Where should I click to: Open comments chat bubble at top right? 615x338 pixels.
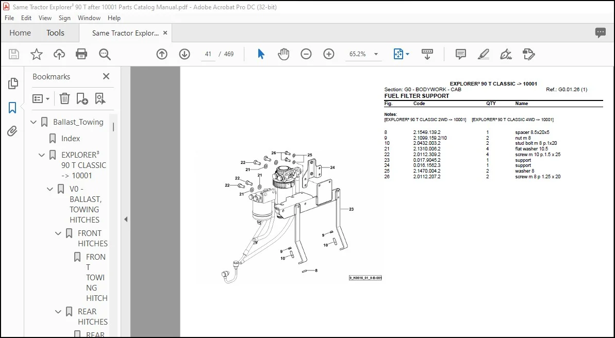(600, 33)
